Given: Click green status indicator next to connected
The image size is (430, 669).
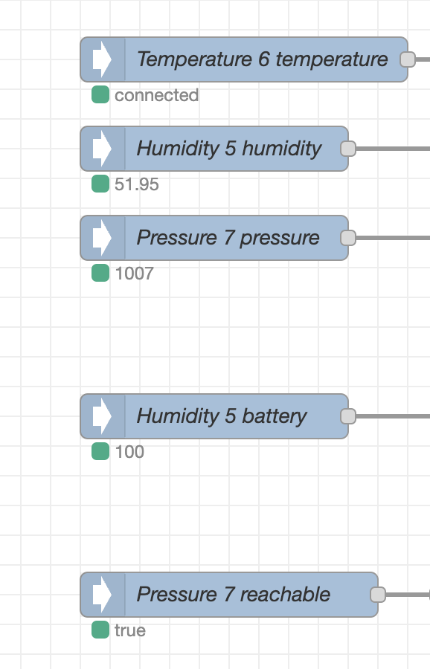Looking at the screenshot, I should coord(100,94).
